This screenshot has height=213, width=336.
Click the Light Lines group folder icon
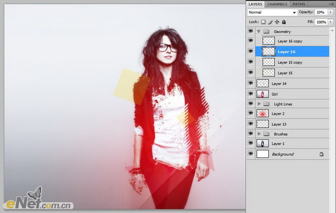(x=266, y=104)
